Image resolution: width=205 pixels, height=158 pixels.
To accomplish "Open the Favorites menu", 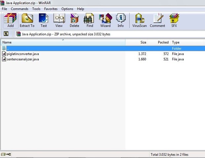I will point(51,9).
